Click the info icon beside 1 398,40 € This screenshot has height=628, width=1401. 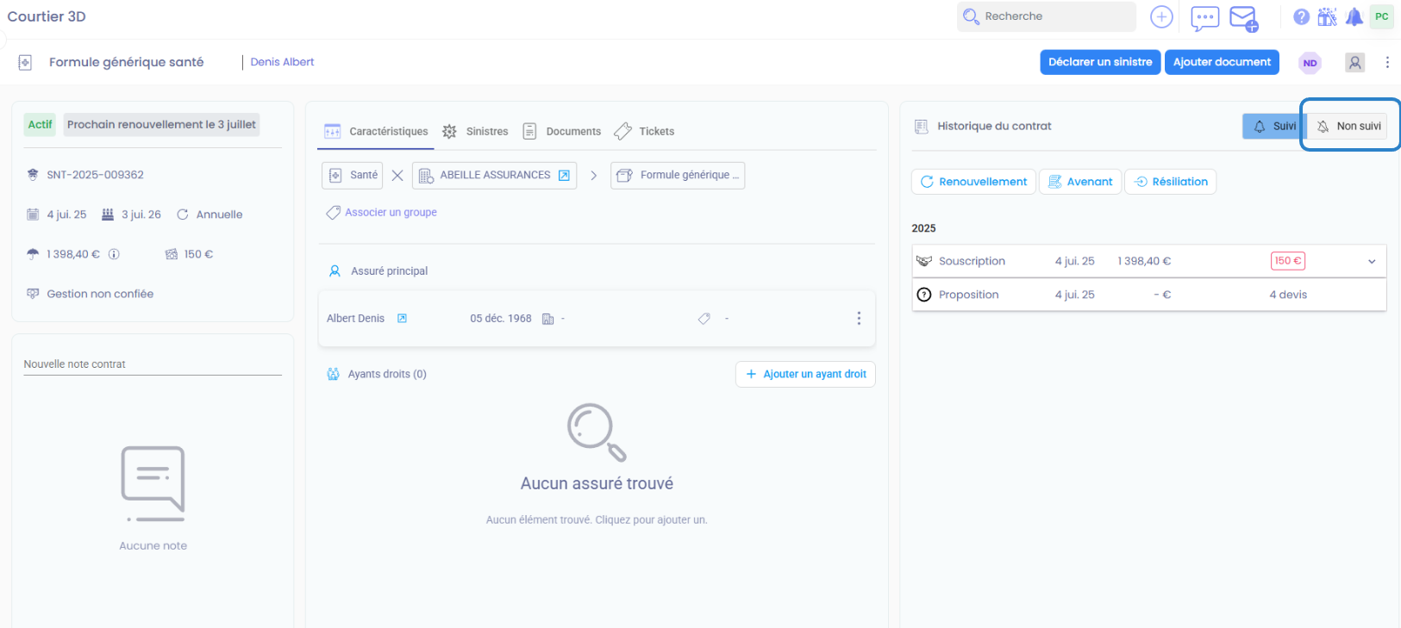tap(114, 254)
